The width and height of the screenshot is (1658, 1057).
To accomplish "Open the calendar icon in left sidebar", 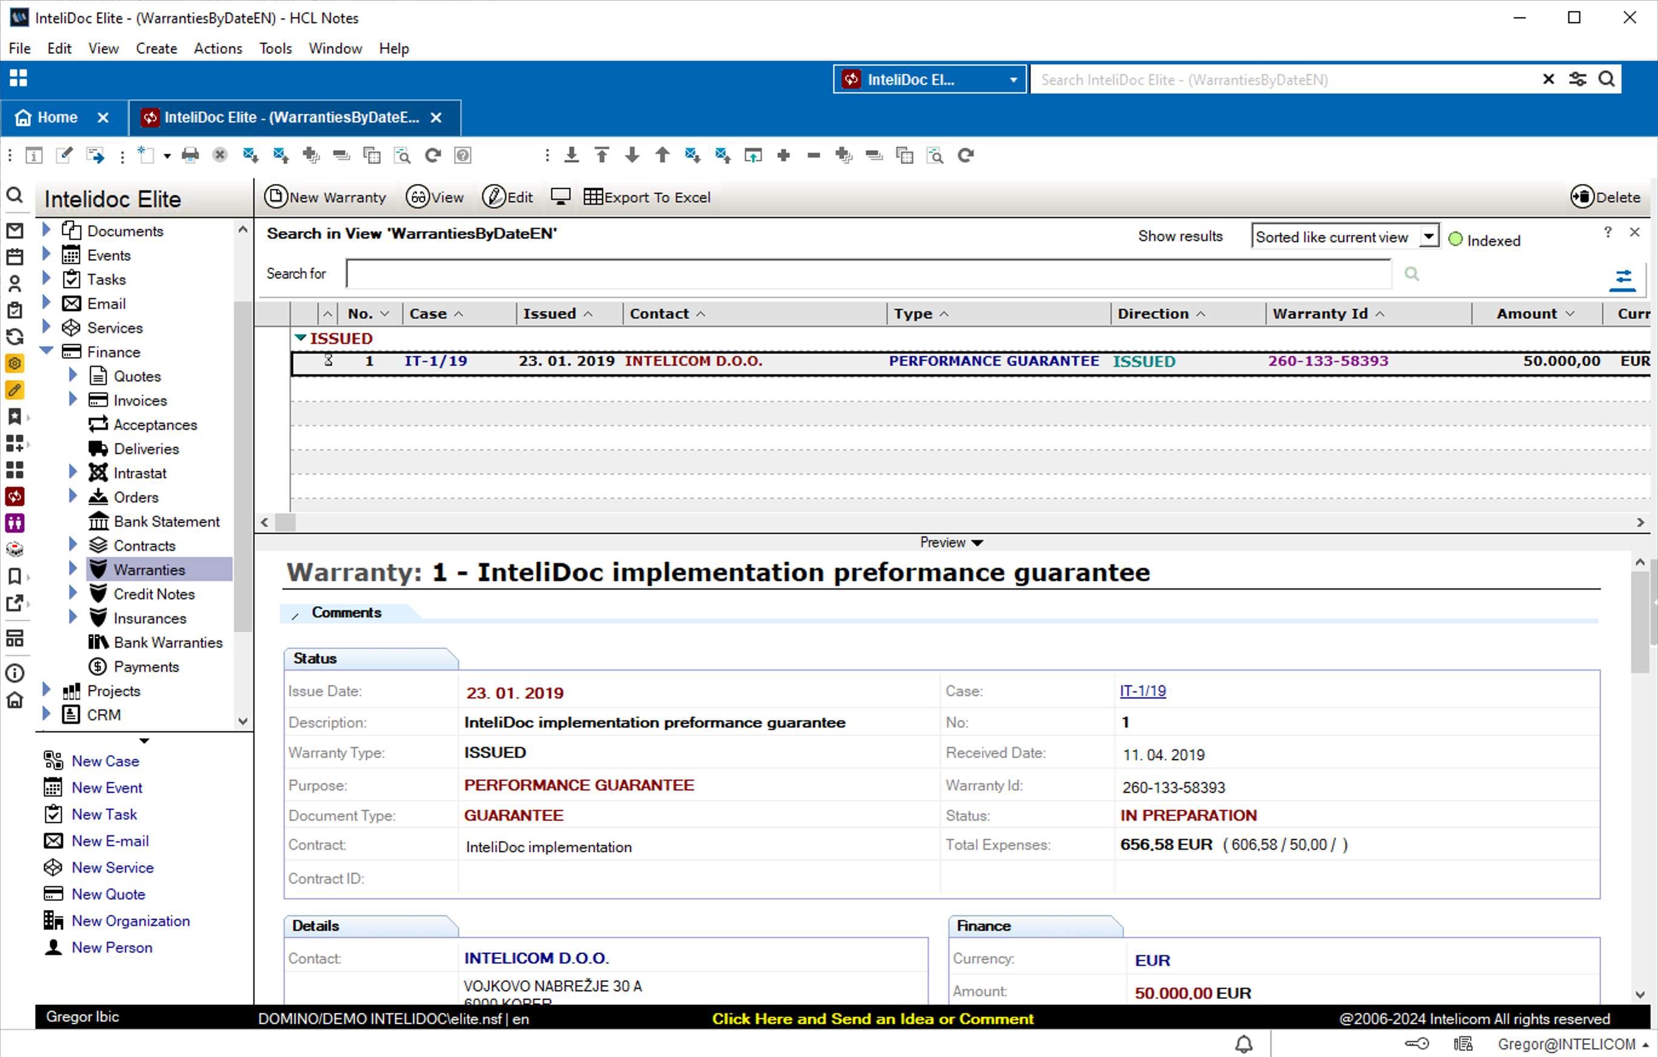I will [x=15, y=257].
